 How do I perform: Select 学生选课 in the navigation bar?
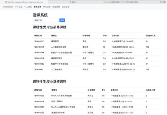[x=37, y=7]
